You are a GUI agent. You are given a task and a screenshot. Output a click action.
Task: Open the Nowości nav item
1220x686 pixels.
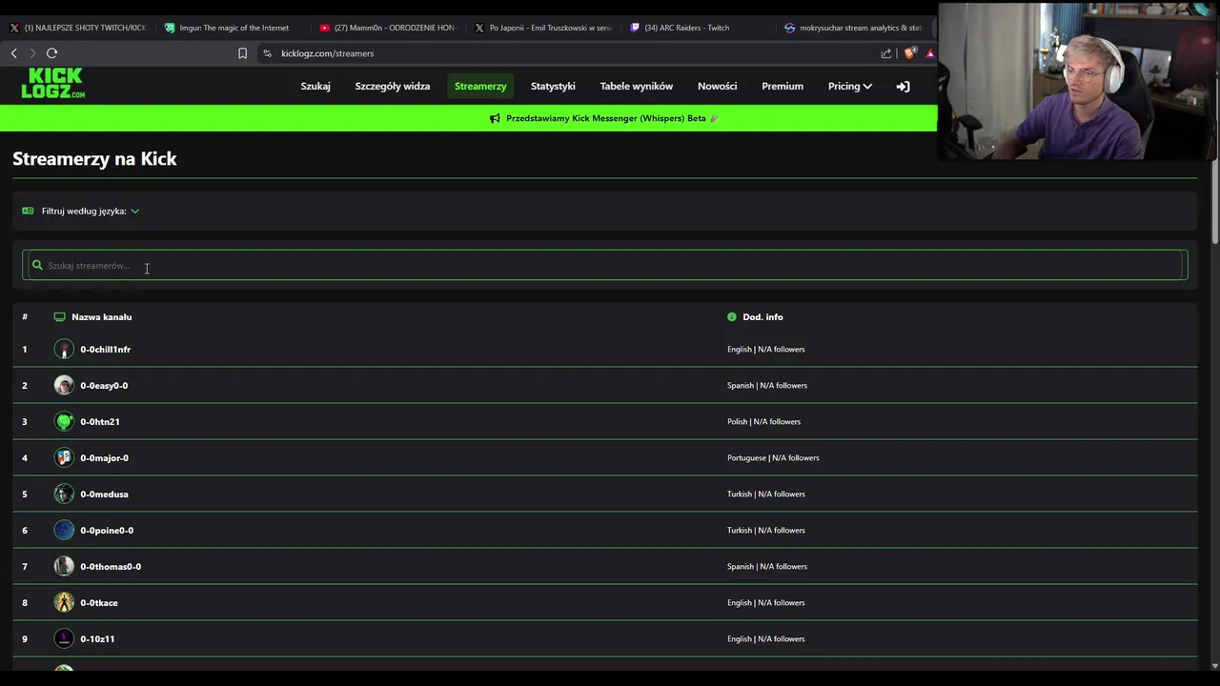717,86
